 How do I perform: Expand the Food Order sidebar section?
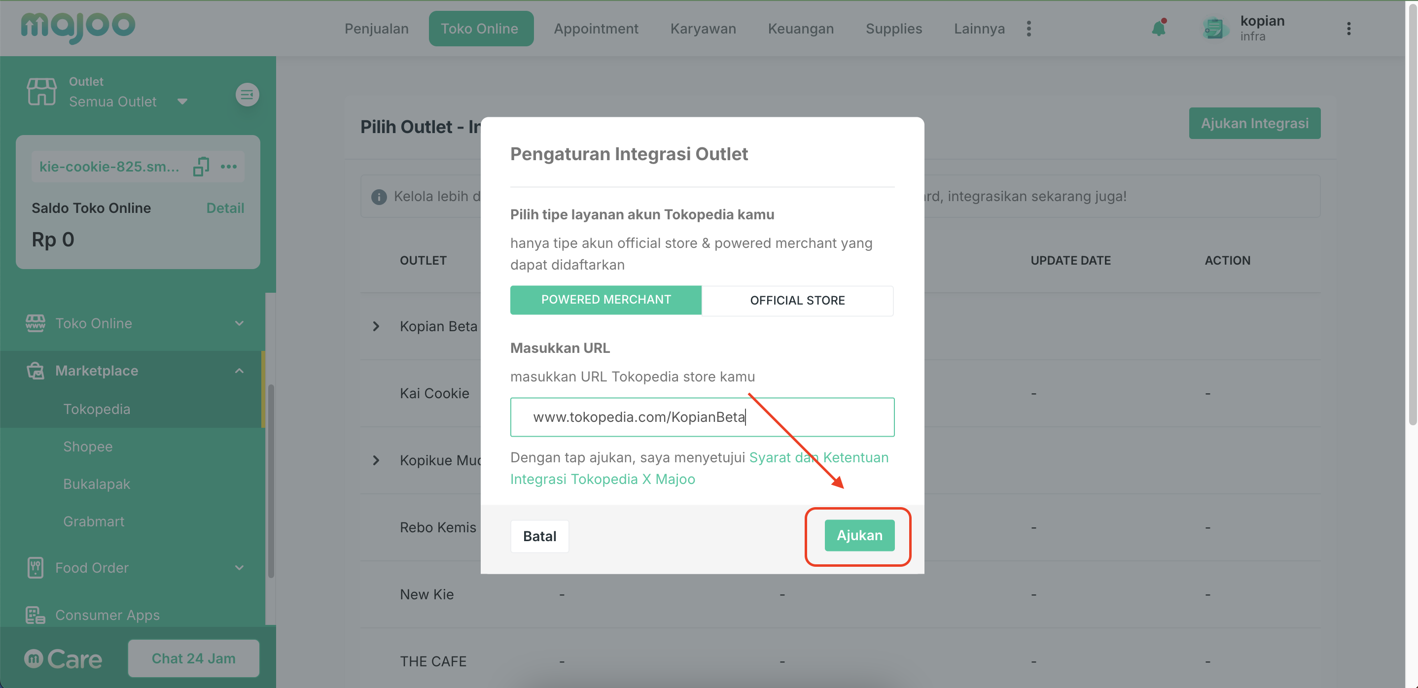coord(239,567)
